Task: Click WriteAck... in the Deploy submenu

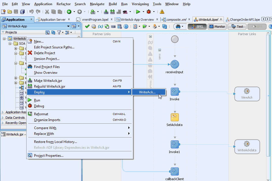Action: [x=149, y=92]
